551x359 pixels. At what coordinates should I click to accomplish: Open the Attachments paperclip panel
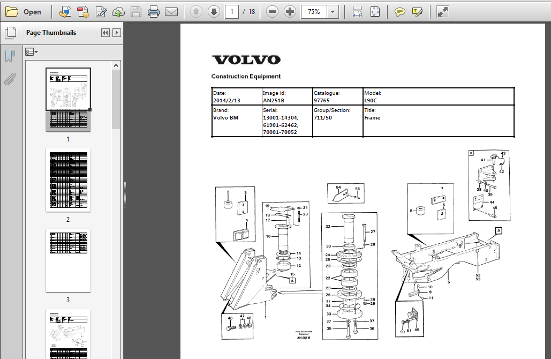[11, 79]
